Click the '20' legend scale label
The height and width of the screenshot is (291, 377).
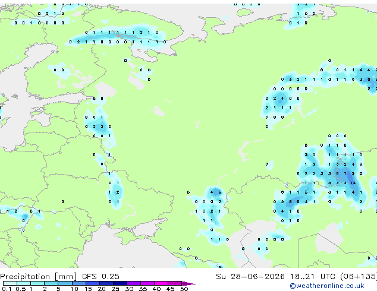(x=102, y=289)
